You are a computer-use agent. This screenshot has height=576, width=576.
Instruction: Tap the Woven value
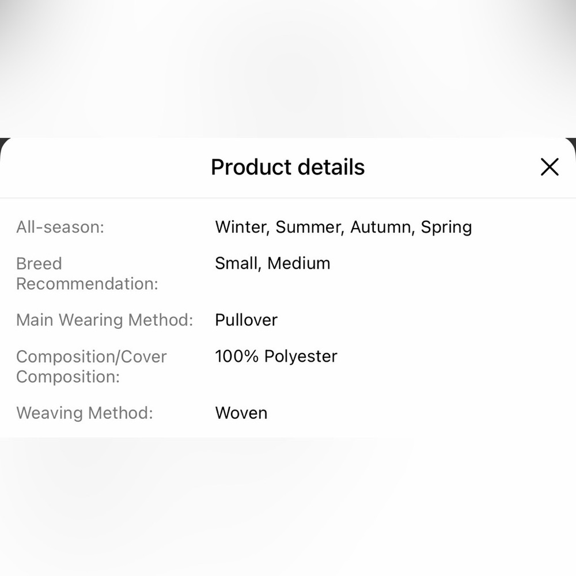(241, 413)
